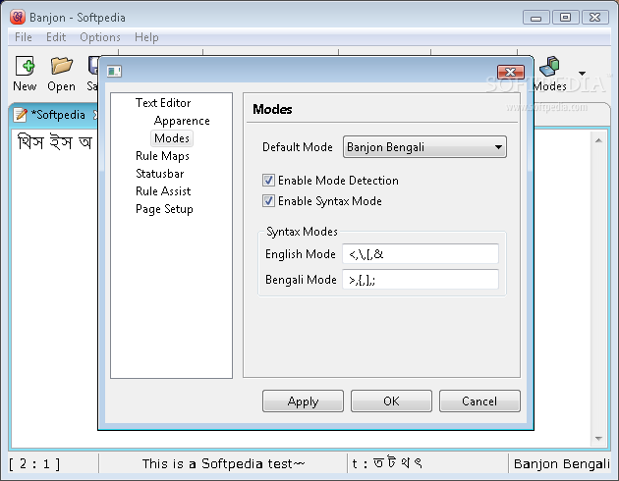Screen dimensions: 619x481
Task: Click the OK button
Action: 391,401
